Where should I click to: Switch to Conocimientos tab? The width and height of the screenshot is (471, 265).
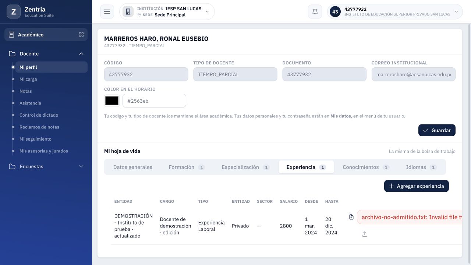tap(366, 167)
